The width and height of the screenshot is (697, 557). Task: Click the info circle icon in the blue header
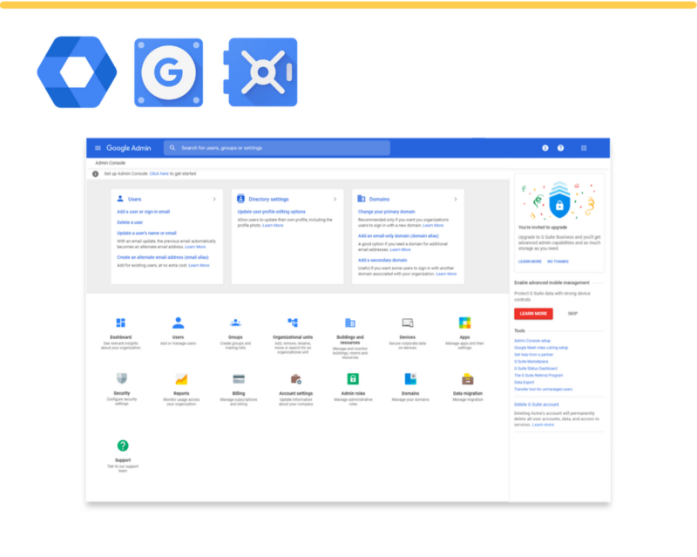coord(545,148)
